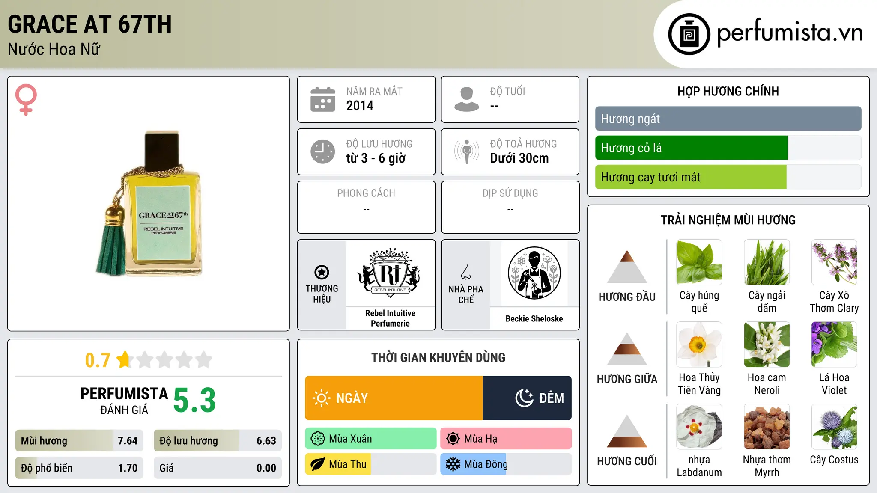This screenshot has width=877, height=493.
Task: Click the Độ phổ biến score bar
Action: pos(79,468)
